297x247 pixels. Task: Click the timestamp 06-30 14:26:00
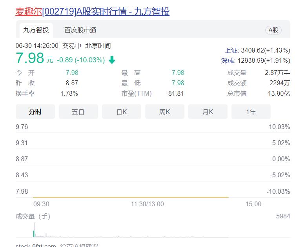pos(37,45)
